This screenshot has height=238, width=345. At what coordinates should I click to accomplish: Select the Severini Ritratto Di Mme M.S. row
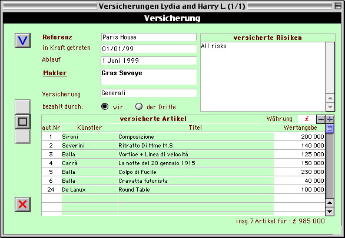[x=183, y=145]
